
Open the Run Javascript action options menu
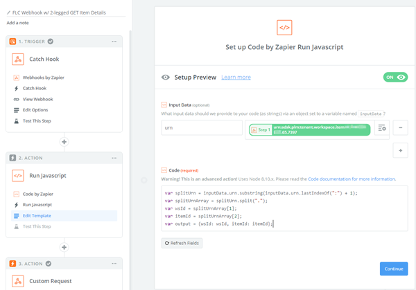pyautogui.click(x=114, y=158)
